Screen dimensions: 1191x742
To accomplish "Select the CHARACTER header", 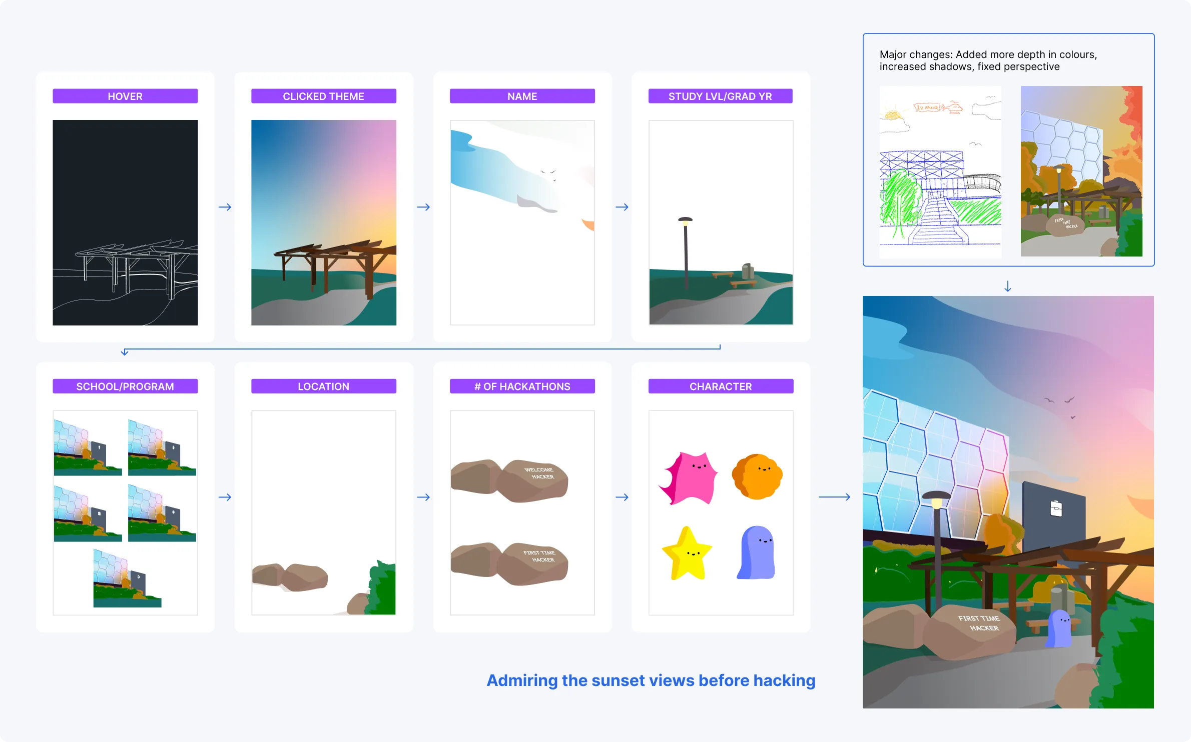I will coord(721,386).
